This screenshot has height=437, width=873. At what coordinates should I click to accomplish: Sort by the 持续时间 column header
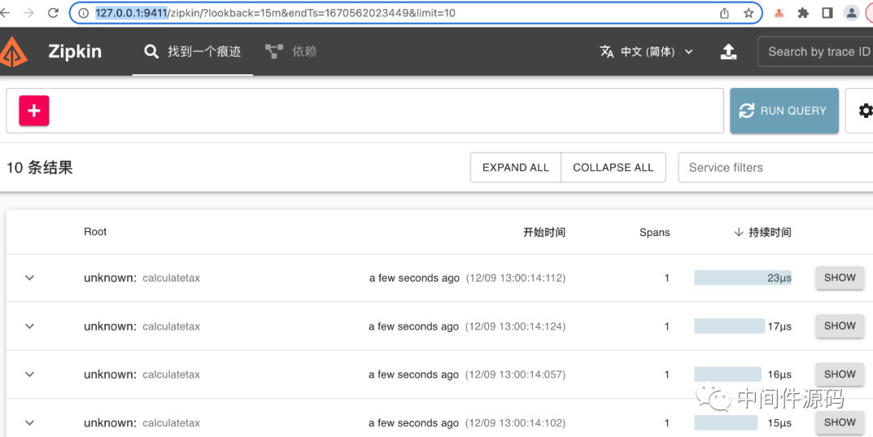763,232
